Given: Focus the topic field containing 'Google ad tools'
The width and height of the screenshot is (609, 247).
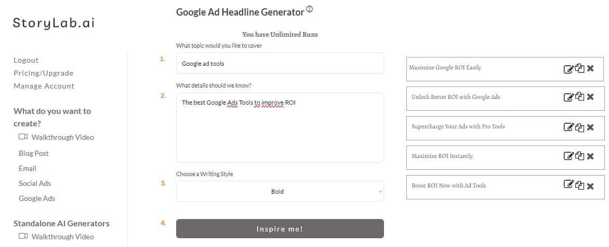Looking at the screenshot, I should click(280, 63).
